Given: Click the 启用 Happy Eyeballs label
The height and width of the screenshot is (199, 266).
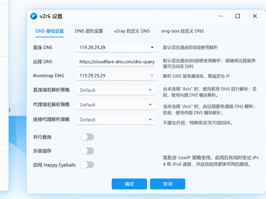Looking at the screenshot, I should pos(54,165).
